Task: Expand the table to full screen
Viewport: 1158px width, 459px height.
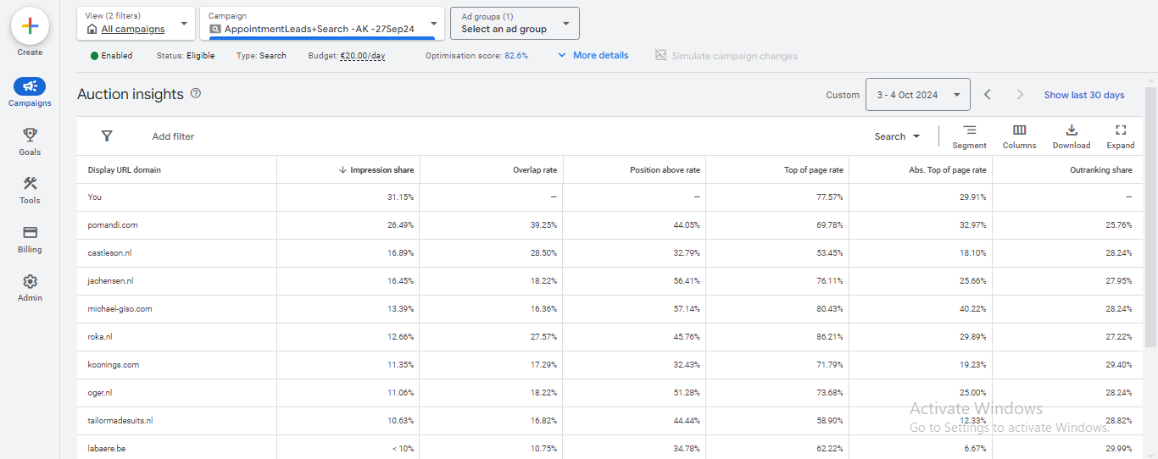Action: pos(1120,130)
